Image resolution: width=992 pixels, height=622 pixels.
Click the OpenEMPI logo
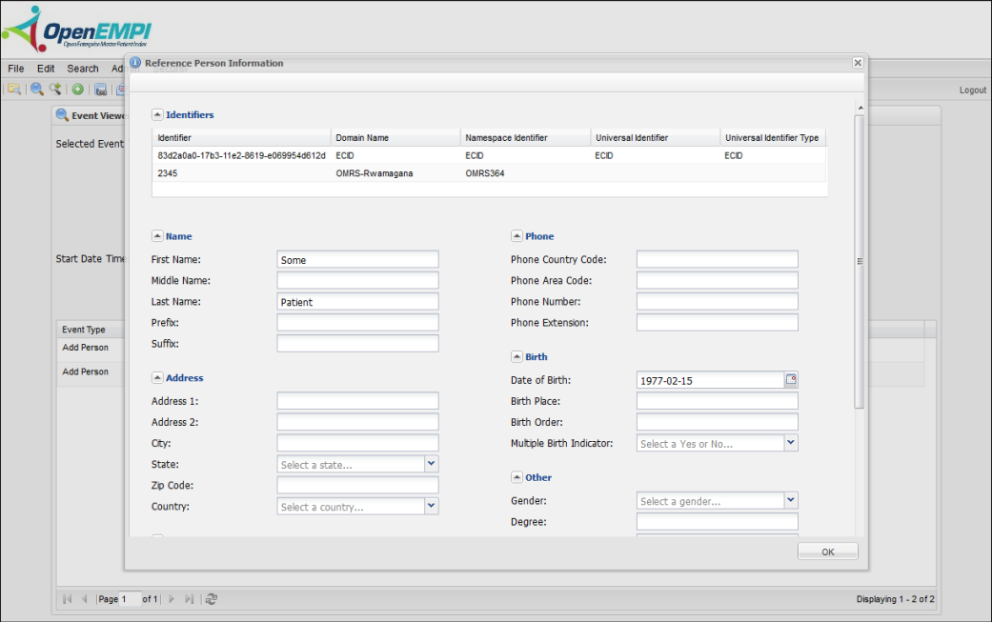pos(76,30)
